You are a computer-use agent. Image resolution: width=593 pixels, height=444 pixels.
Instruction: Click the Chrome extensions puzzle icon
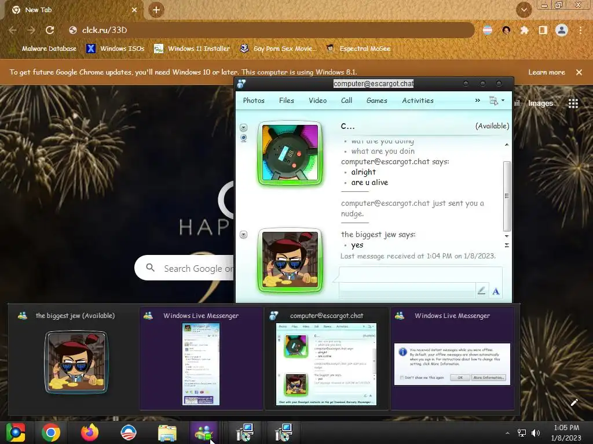point(524,30)
